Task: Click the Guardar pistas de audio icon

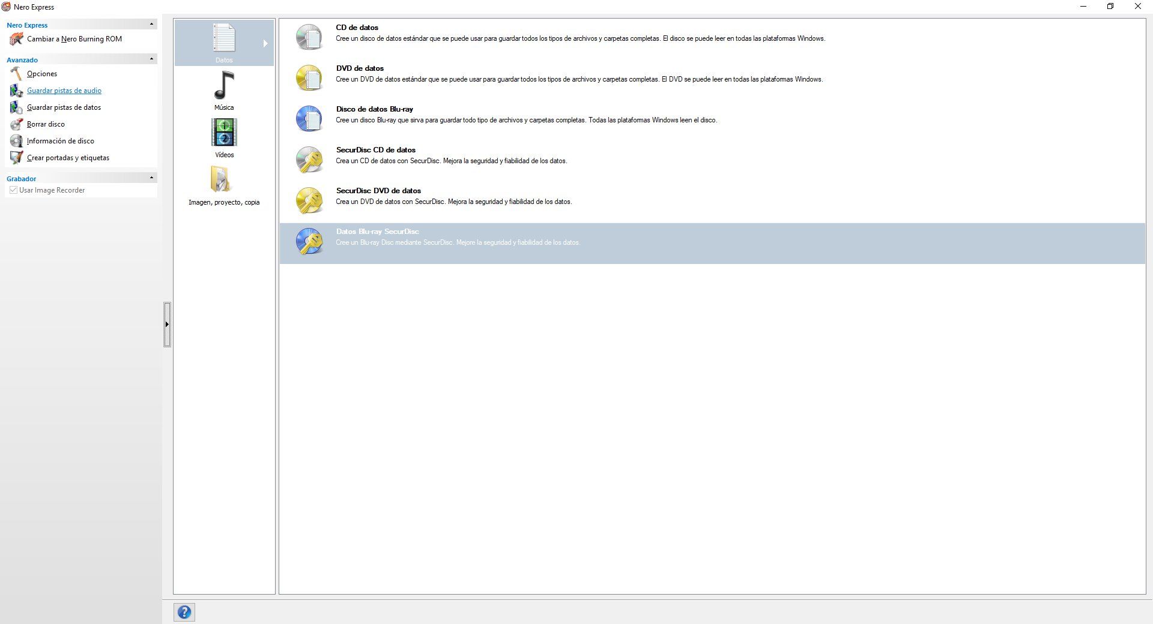Action: coord(16,91)
